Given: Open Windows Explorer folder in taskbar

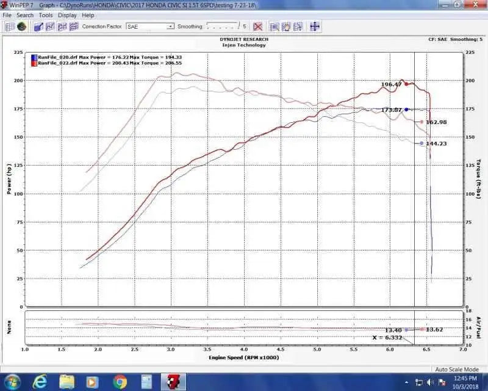Looking at the screenshot, I should (67, 382).
